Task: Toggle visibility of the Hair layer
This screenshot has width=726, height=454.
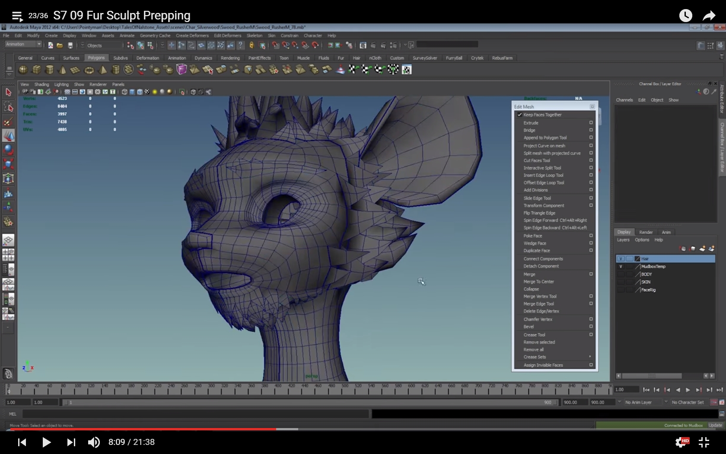Action: click(x=621, y=259)
